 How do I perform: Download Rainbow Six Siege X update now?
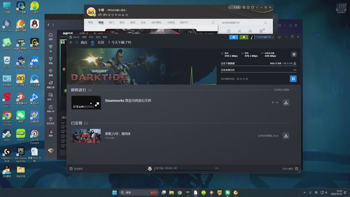pyautogui.click(x=286, y=136)
